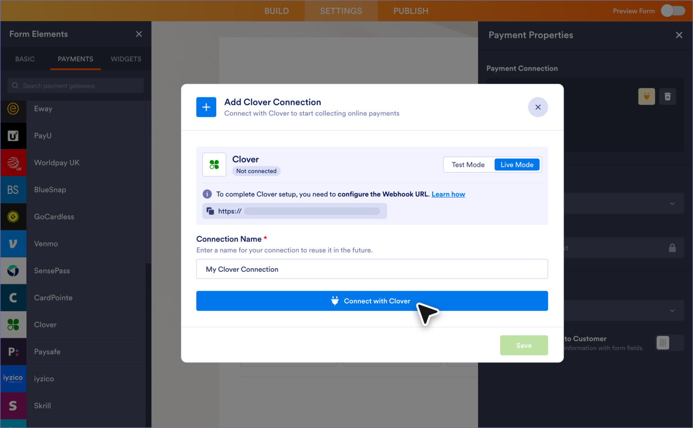The image size is (693, 428).
Task: Pick the iyzico gateway icon
Action: click(13, 379)
